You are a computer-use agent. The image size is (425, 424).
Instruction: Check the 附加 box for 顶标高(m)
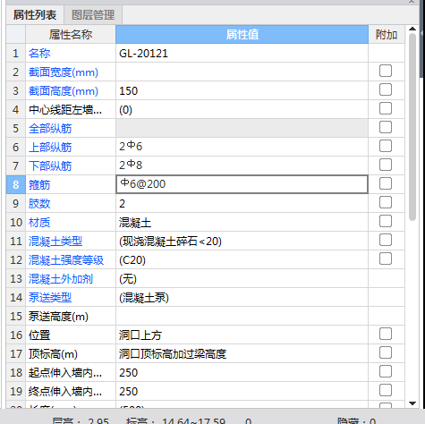[386, 352]
